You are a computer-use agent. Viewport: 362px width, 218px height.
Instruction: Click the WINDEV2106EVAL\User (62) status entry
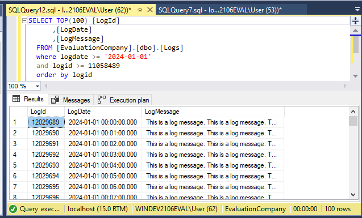(176, 209)
